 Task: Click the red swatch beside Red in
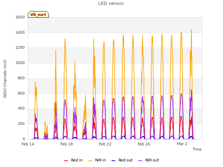[66, 161]
